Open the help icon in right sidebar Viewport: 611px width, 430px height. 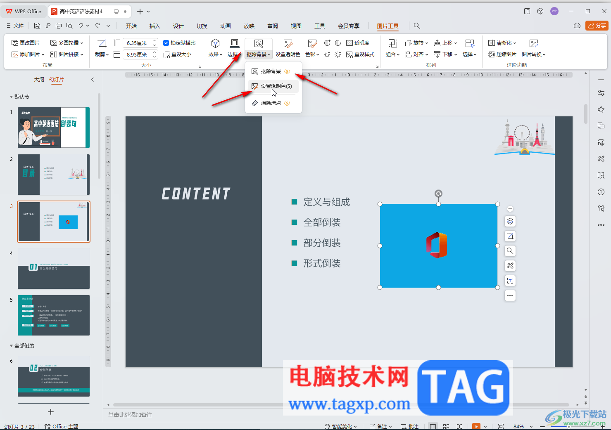[601, 192]
